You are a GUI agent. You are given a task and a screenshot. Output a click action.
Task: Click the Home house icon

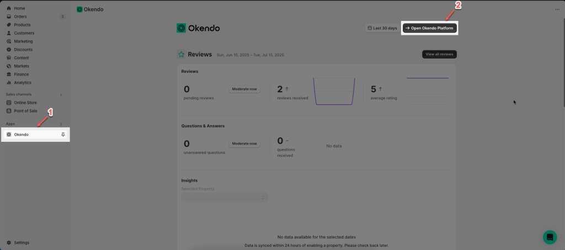(x=9, y=8)
